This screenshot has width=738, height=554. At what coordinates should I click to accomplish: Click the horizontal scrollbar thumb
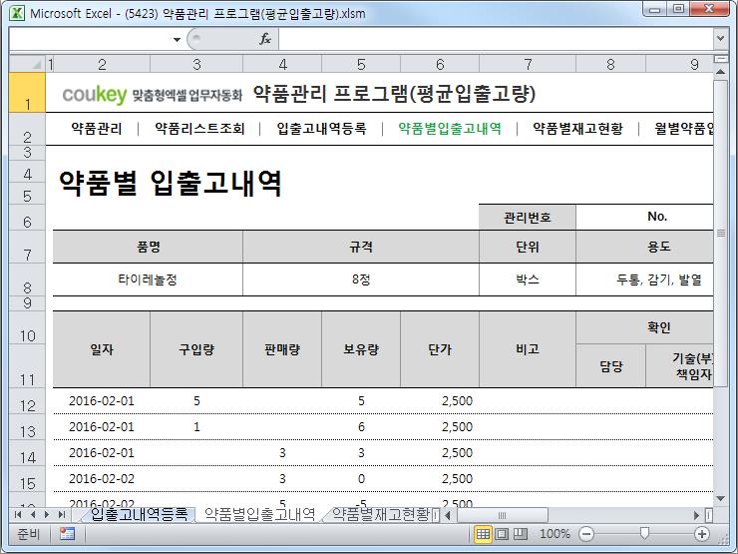pyautogui.click(x=502, y=515)
